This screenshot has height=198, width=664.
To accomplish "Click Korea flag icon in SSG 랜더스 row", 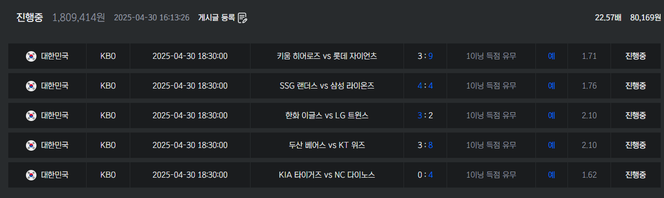I will tap(31, 86).
